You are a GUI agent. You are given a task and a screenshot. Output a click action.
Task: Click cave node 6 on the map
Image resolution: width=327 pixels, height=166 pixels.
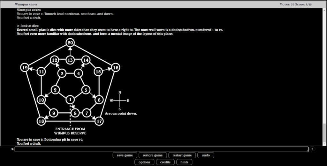(x=99, y=100)
